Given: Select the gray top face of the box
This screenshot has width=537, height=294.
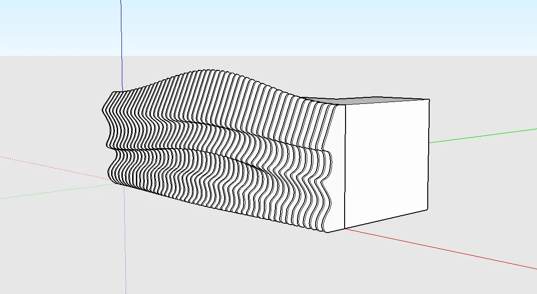Looking at the screenshot, I should 365,100.
